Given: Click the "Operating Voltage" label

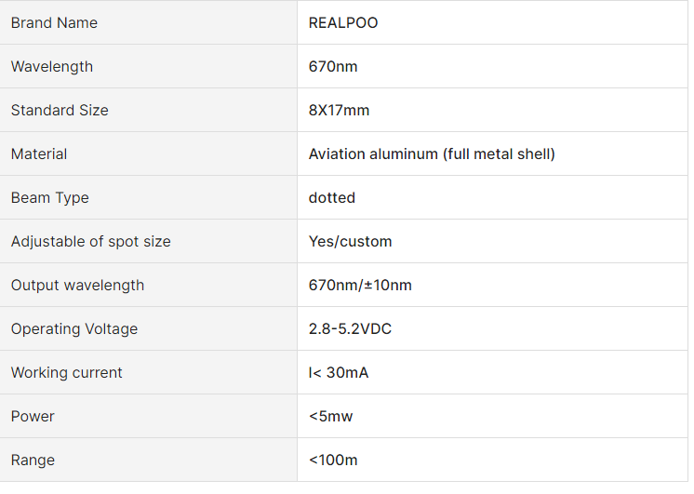Looking at the screenshot, I should [x=74, y=328].
